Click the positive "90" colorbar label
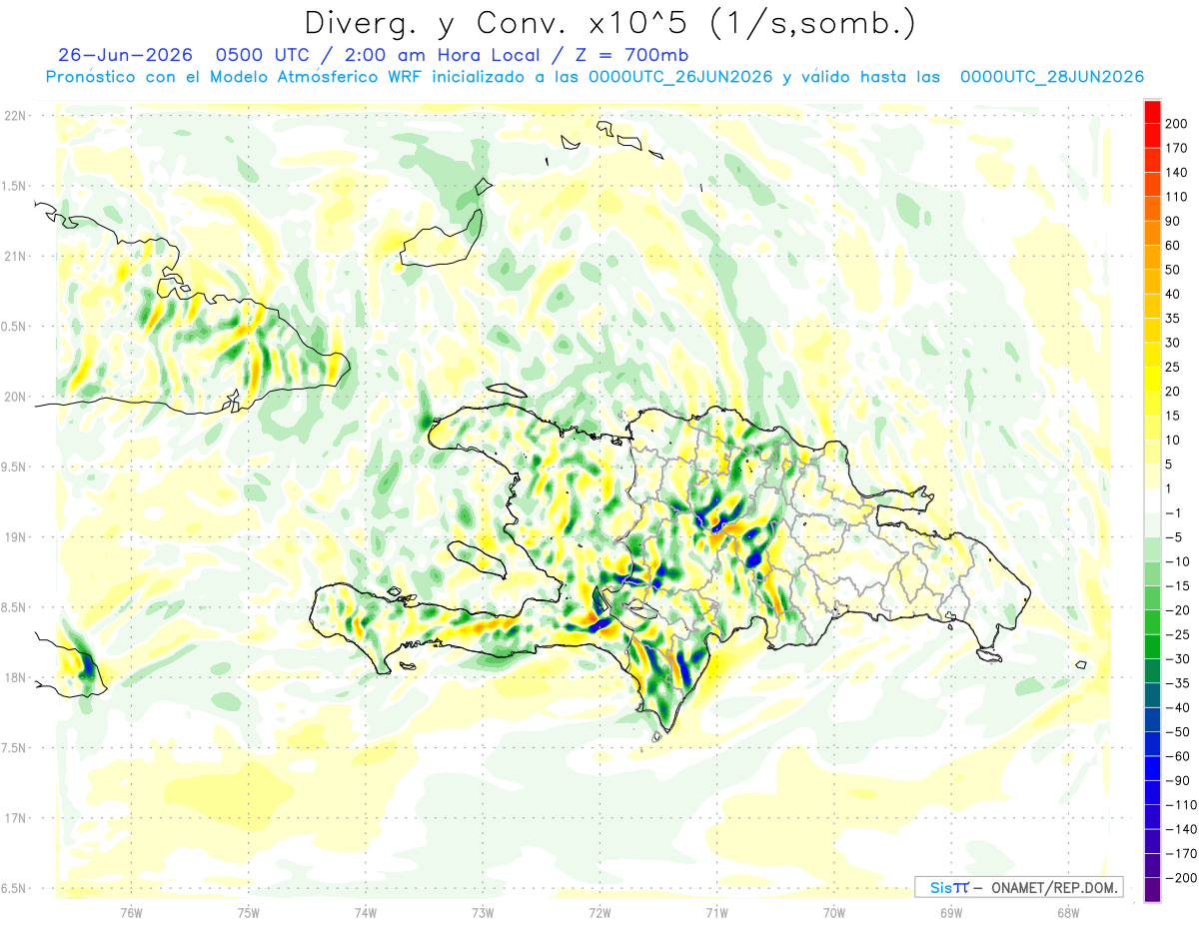 (1173, 221)
